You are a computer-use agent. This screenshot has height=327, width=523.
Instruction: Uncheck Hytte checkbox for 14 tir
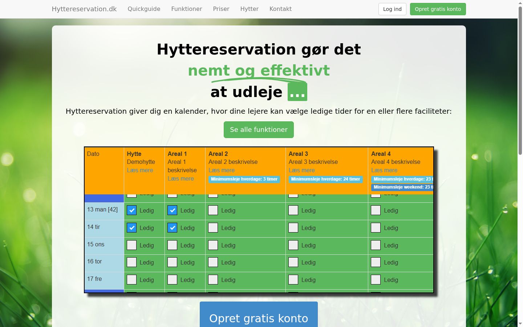(x=132, y=228)
